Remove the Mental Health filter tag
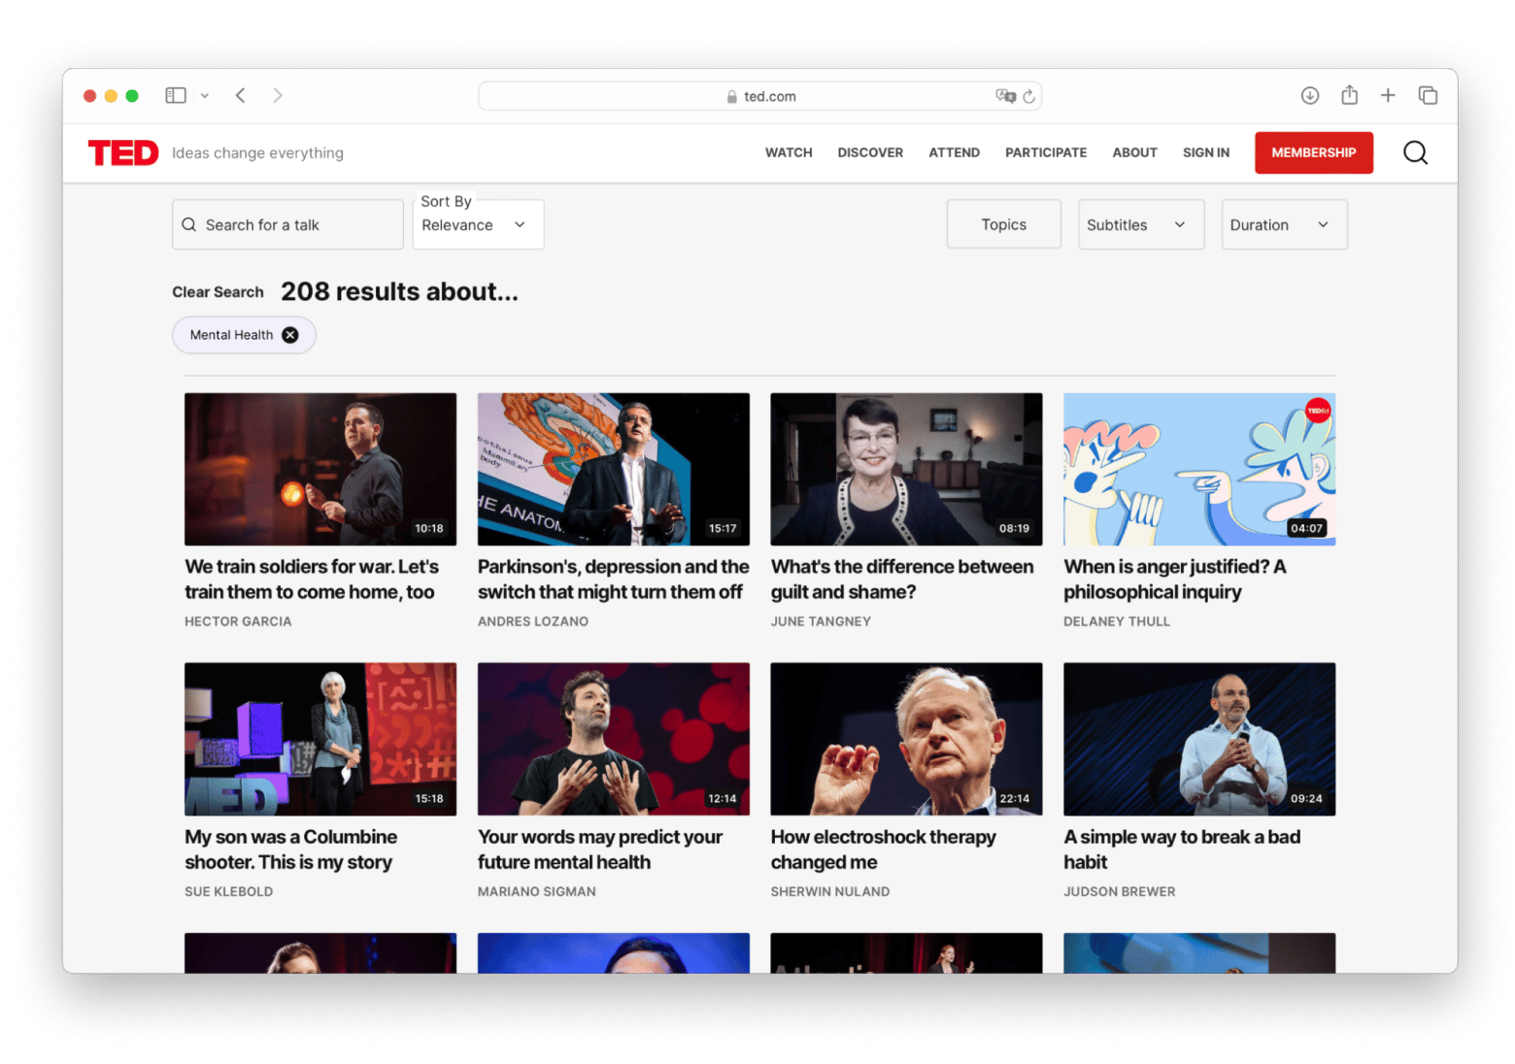 [290, 335]
